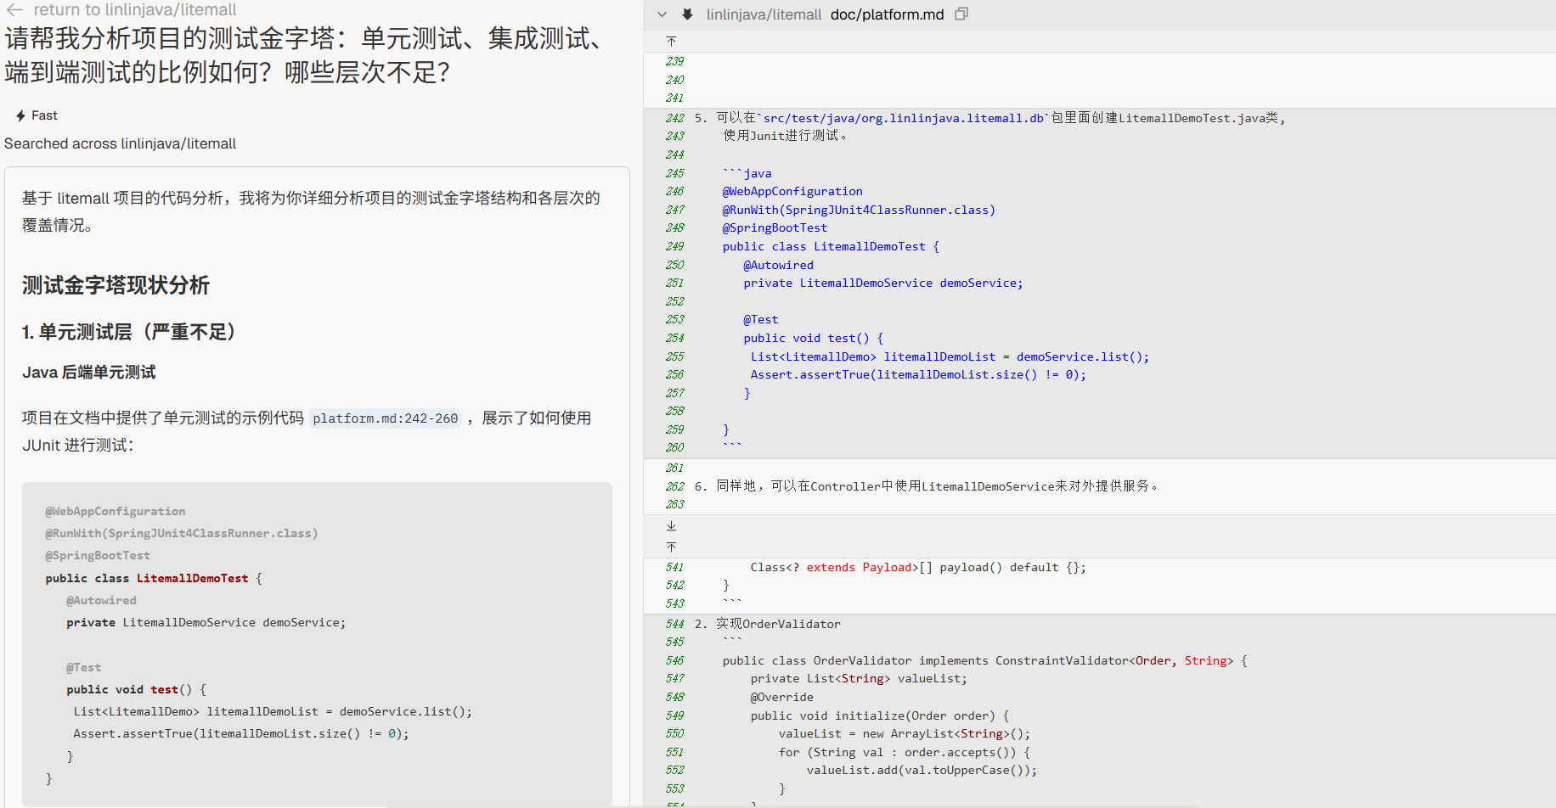Click the LitemallDemoTest class name in answer code
This screenshot has width=1556, height=808.
click(192, 578)
